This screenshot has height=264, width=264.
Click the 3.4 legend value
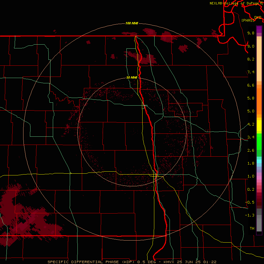pyautogui.click(x=251, y=137)
